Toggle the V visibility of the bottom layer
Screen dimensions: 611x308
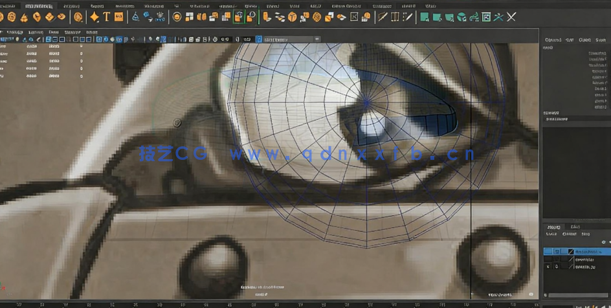point(548,267)
